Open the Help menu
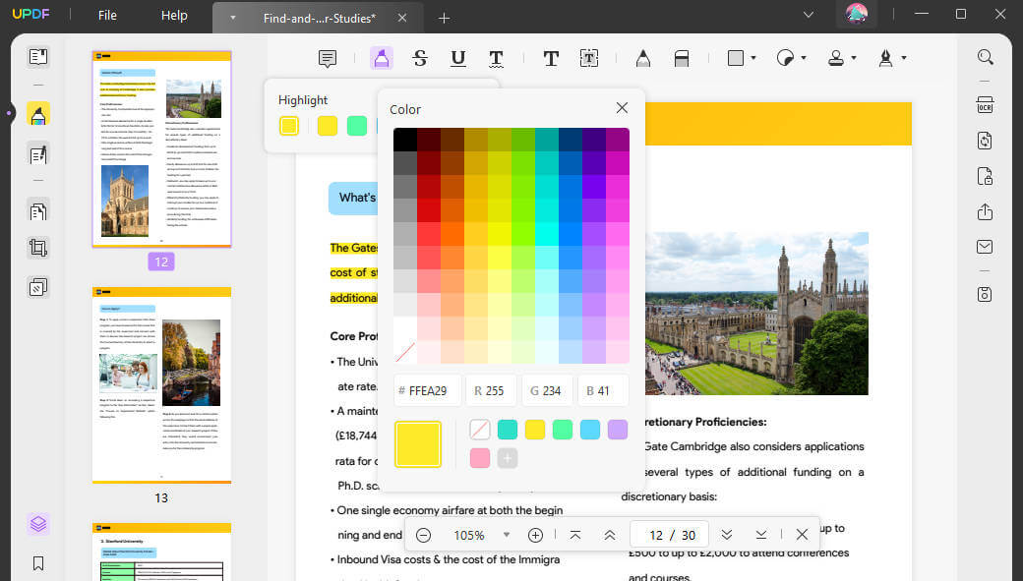1023x581 pixels. tap(174, 16)
